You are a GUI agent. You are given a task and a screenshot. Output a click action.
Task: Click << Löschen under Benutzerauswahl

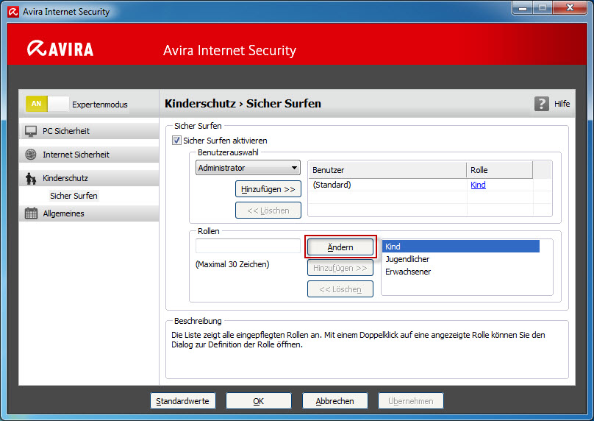point(268,210)
